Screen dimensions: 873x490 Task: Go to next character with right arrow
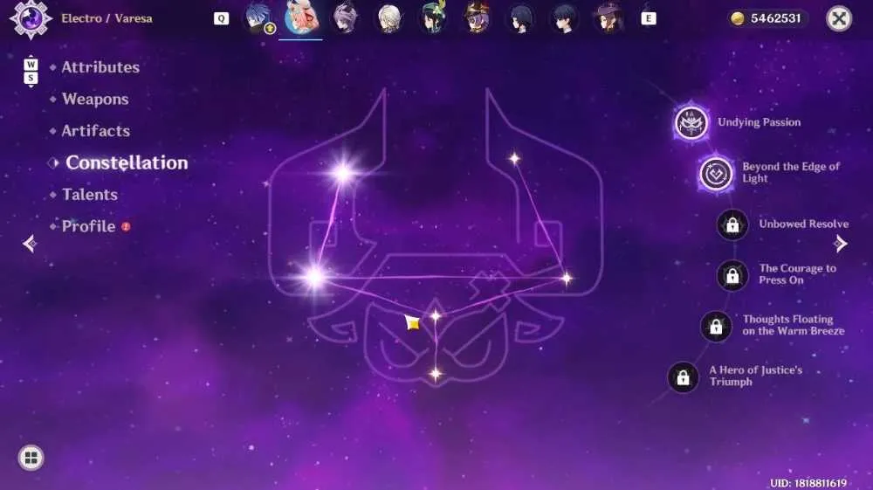(841, 244)
